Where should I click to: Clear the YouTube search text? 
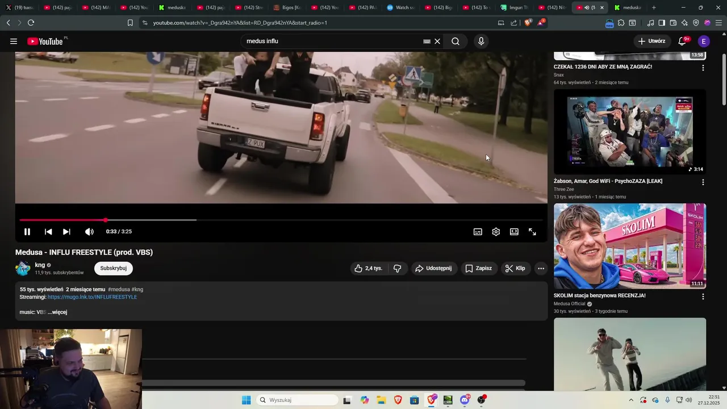pos(437,41)
